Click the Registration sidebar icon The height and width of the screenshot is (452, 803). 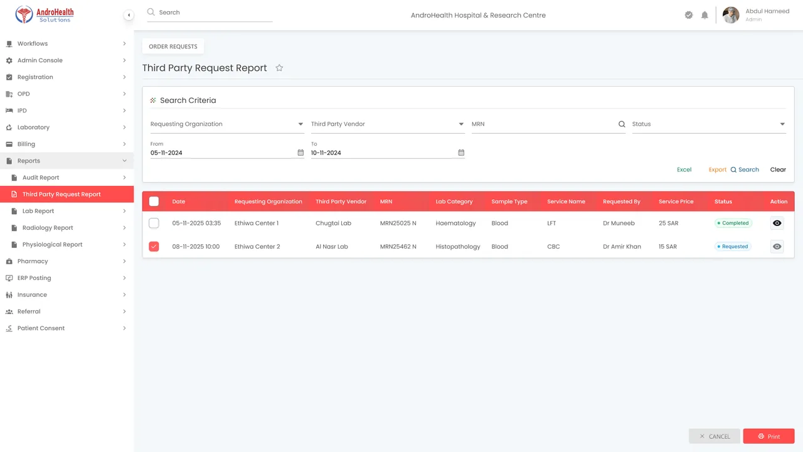pos(9,77)
